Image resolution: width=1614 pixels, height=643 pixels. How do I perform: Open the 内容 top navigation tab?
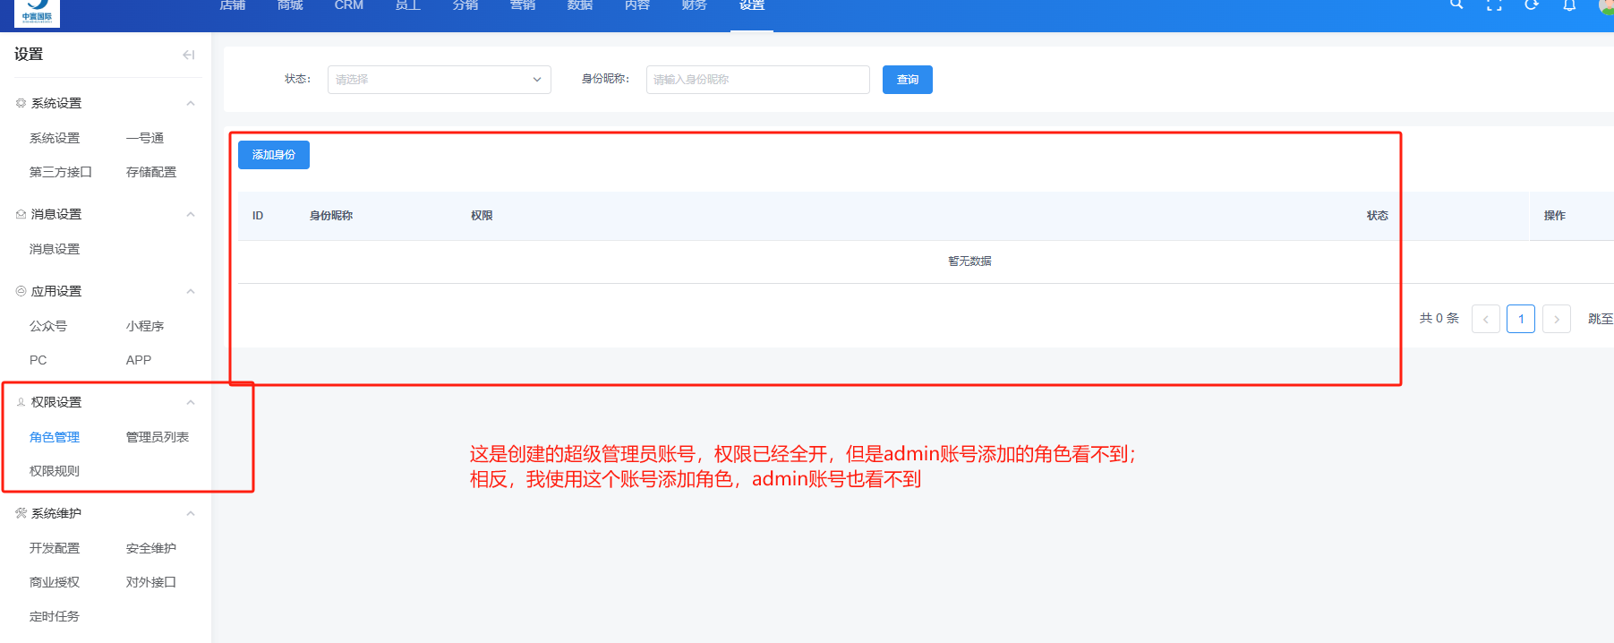point(637,5)
